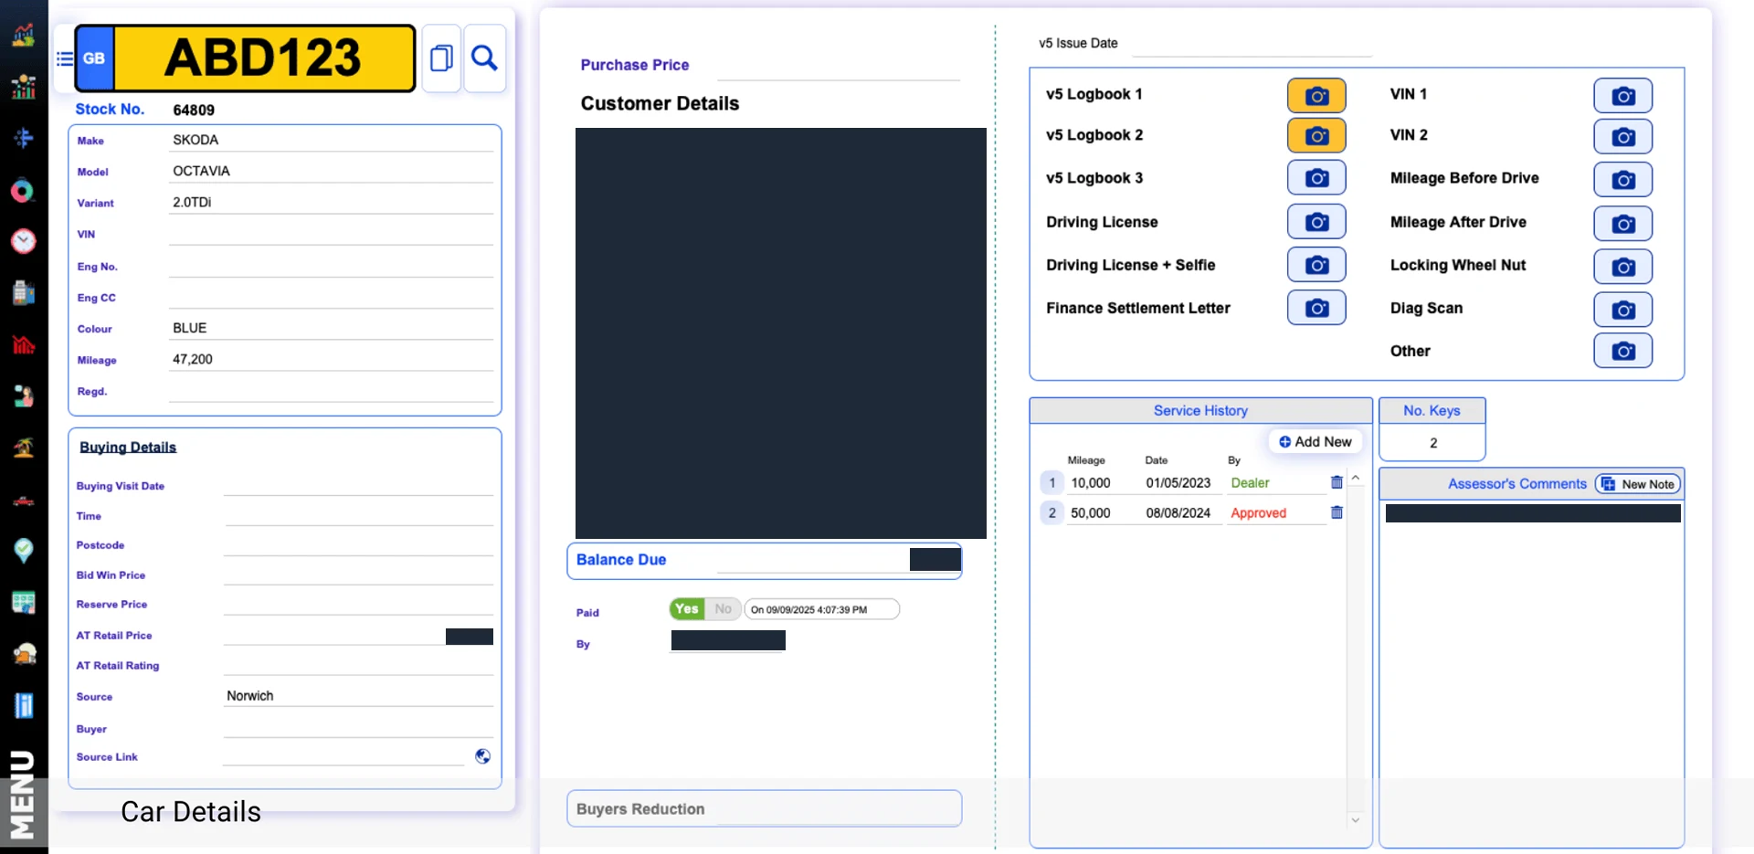Open camera for v5 Logbook 2

click(x=1316, y=135)
